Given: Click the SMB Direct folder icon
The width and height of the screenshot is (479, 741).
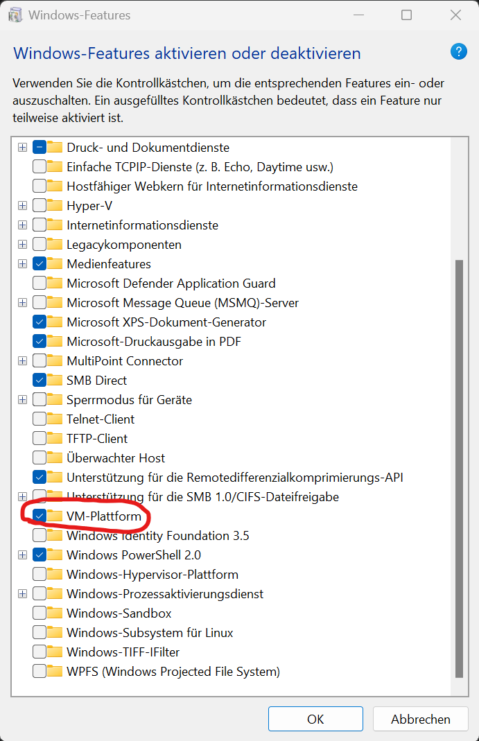Looking at the screenshot, I should [x=55, y=380].
